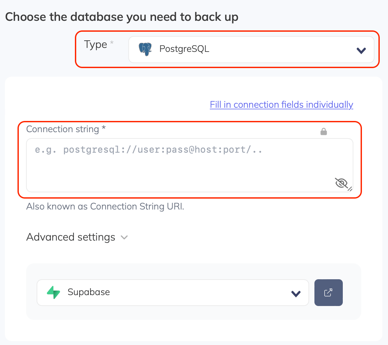Click the PostgreSQL elephant icon
Viewport: 388px width, 345px height.
point(145,49)
